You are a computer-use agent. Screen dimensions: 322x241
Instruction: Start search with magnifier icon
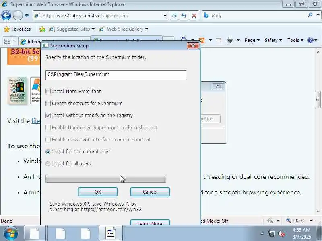click(x=310, y=15)
